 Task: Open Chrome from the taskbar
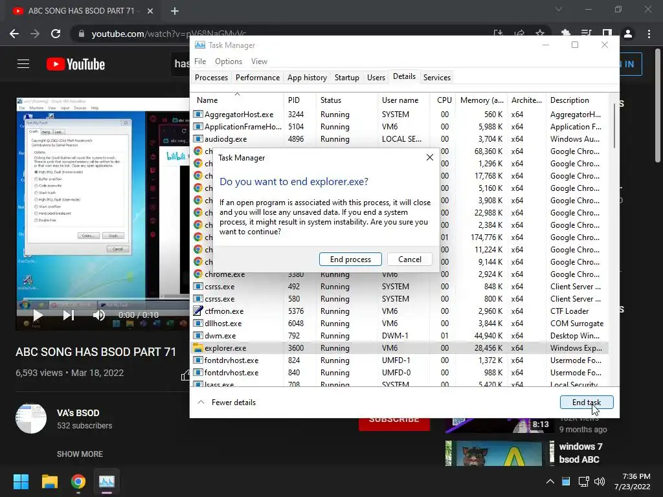[x=78, y=481]
